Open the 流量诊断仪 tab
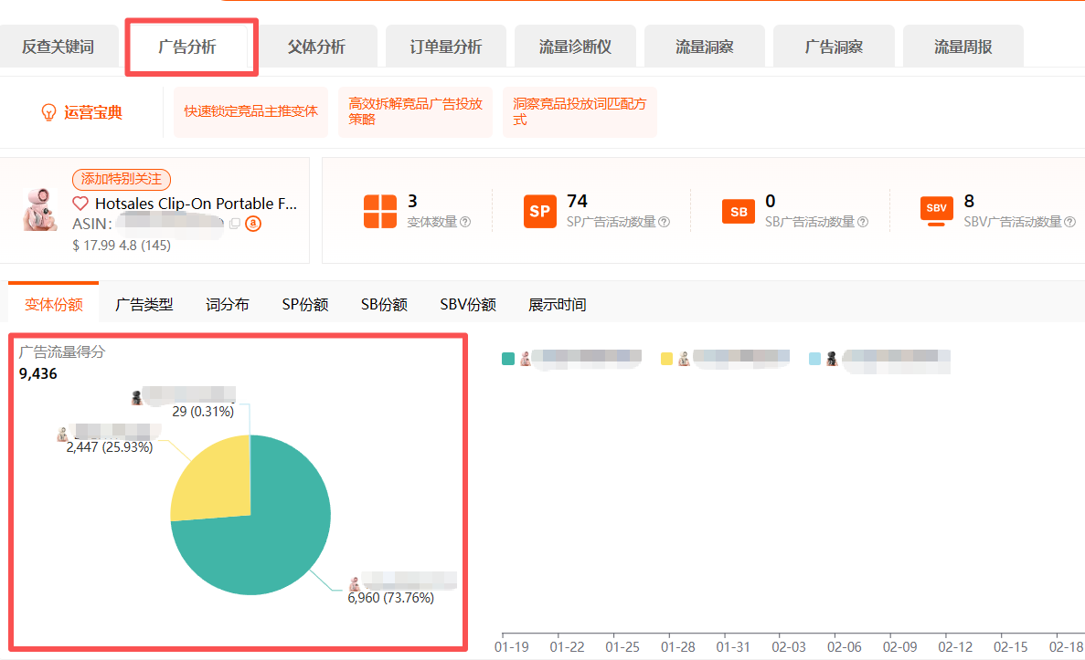The width and height of the screenshot is (1085, 660). pyautogui.click(x=575, y=47)
